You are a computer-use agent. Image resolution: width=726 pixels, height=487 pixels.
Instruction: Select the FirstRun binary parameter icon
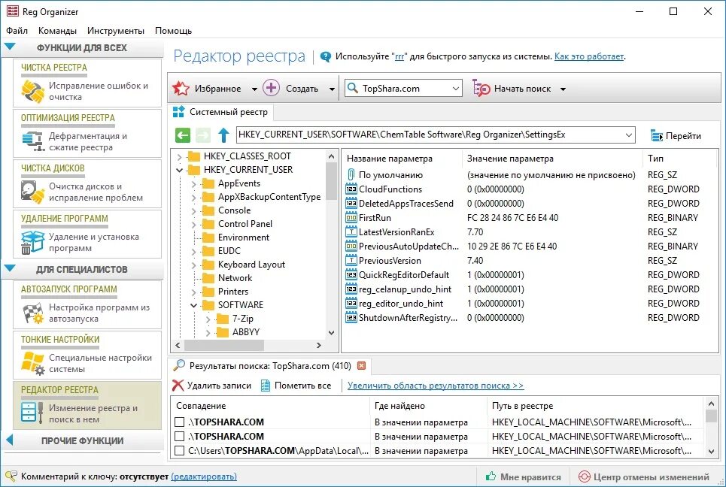[351, 218]
